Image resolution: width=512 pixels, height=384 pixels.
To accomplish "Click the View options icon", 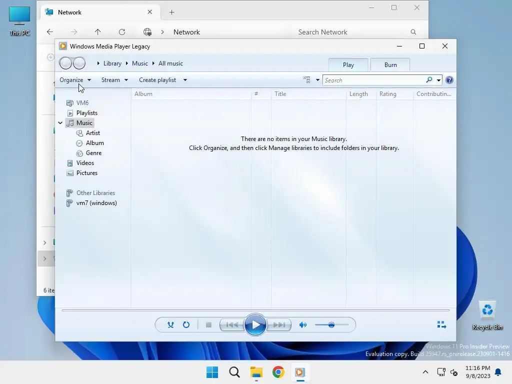I will click(306, 79).
